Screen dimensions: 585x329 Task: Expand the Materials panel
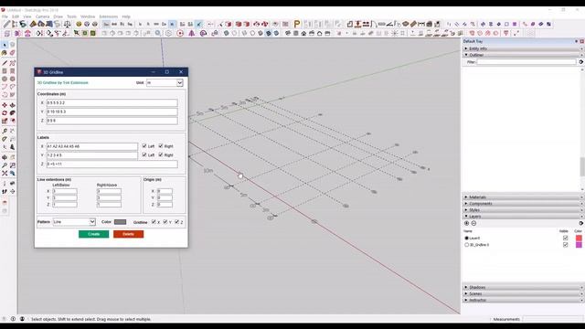pos(522,197)
